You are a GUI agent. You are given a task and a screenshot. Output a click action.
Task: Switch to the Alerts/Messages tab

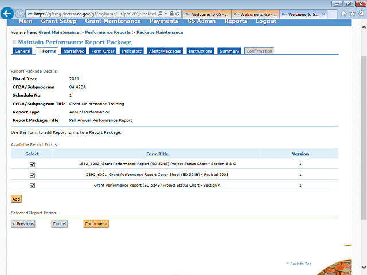tap(165, 51)
